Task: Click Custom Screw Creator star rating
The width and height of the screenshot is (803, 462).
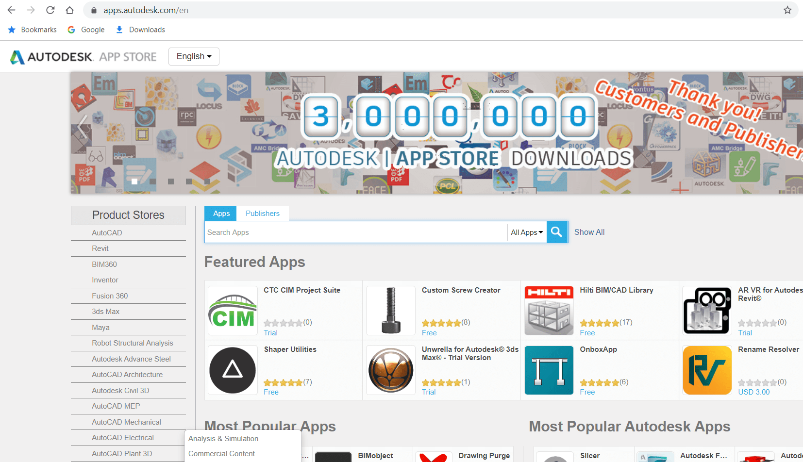Action: 441,323
